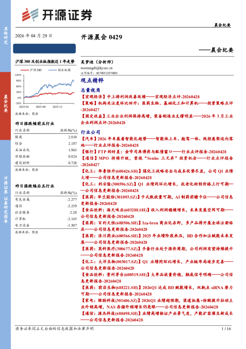Screen dimensions: 246x349
Task: Open the 大洋生物(003017.SZ) report link
Action: pyautogui.click(x=157, y=265)
